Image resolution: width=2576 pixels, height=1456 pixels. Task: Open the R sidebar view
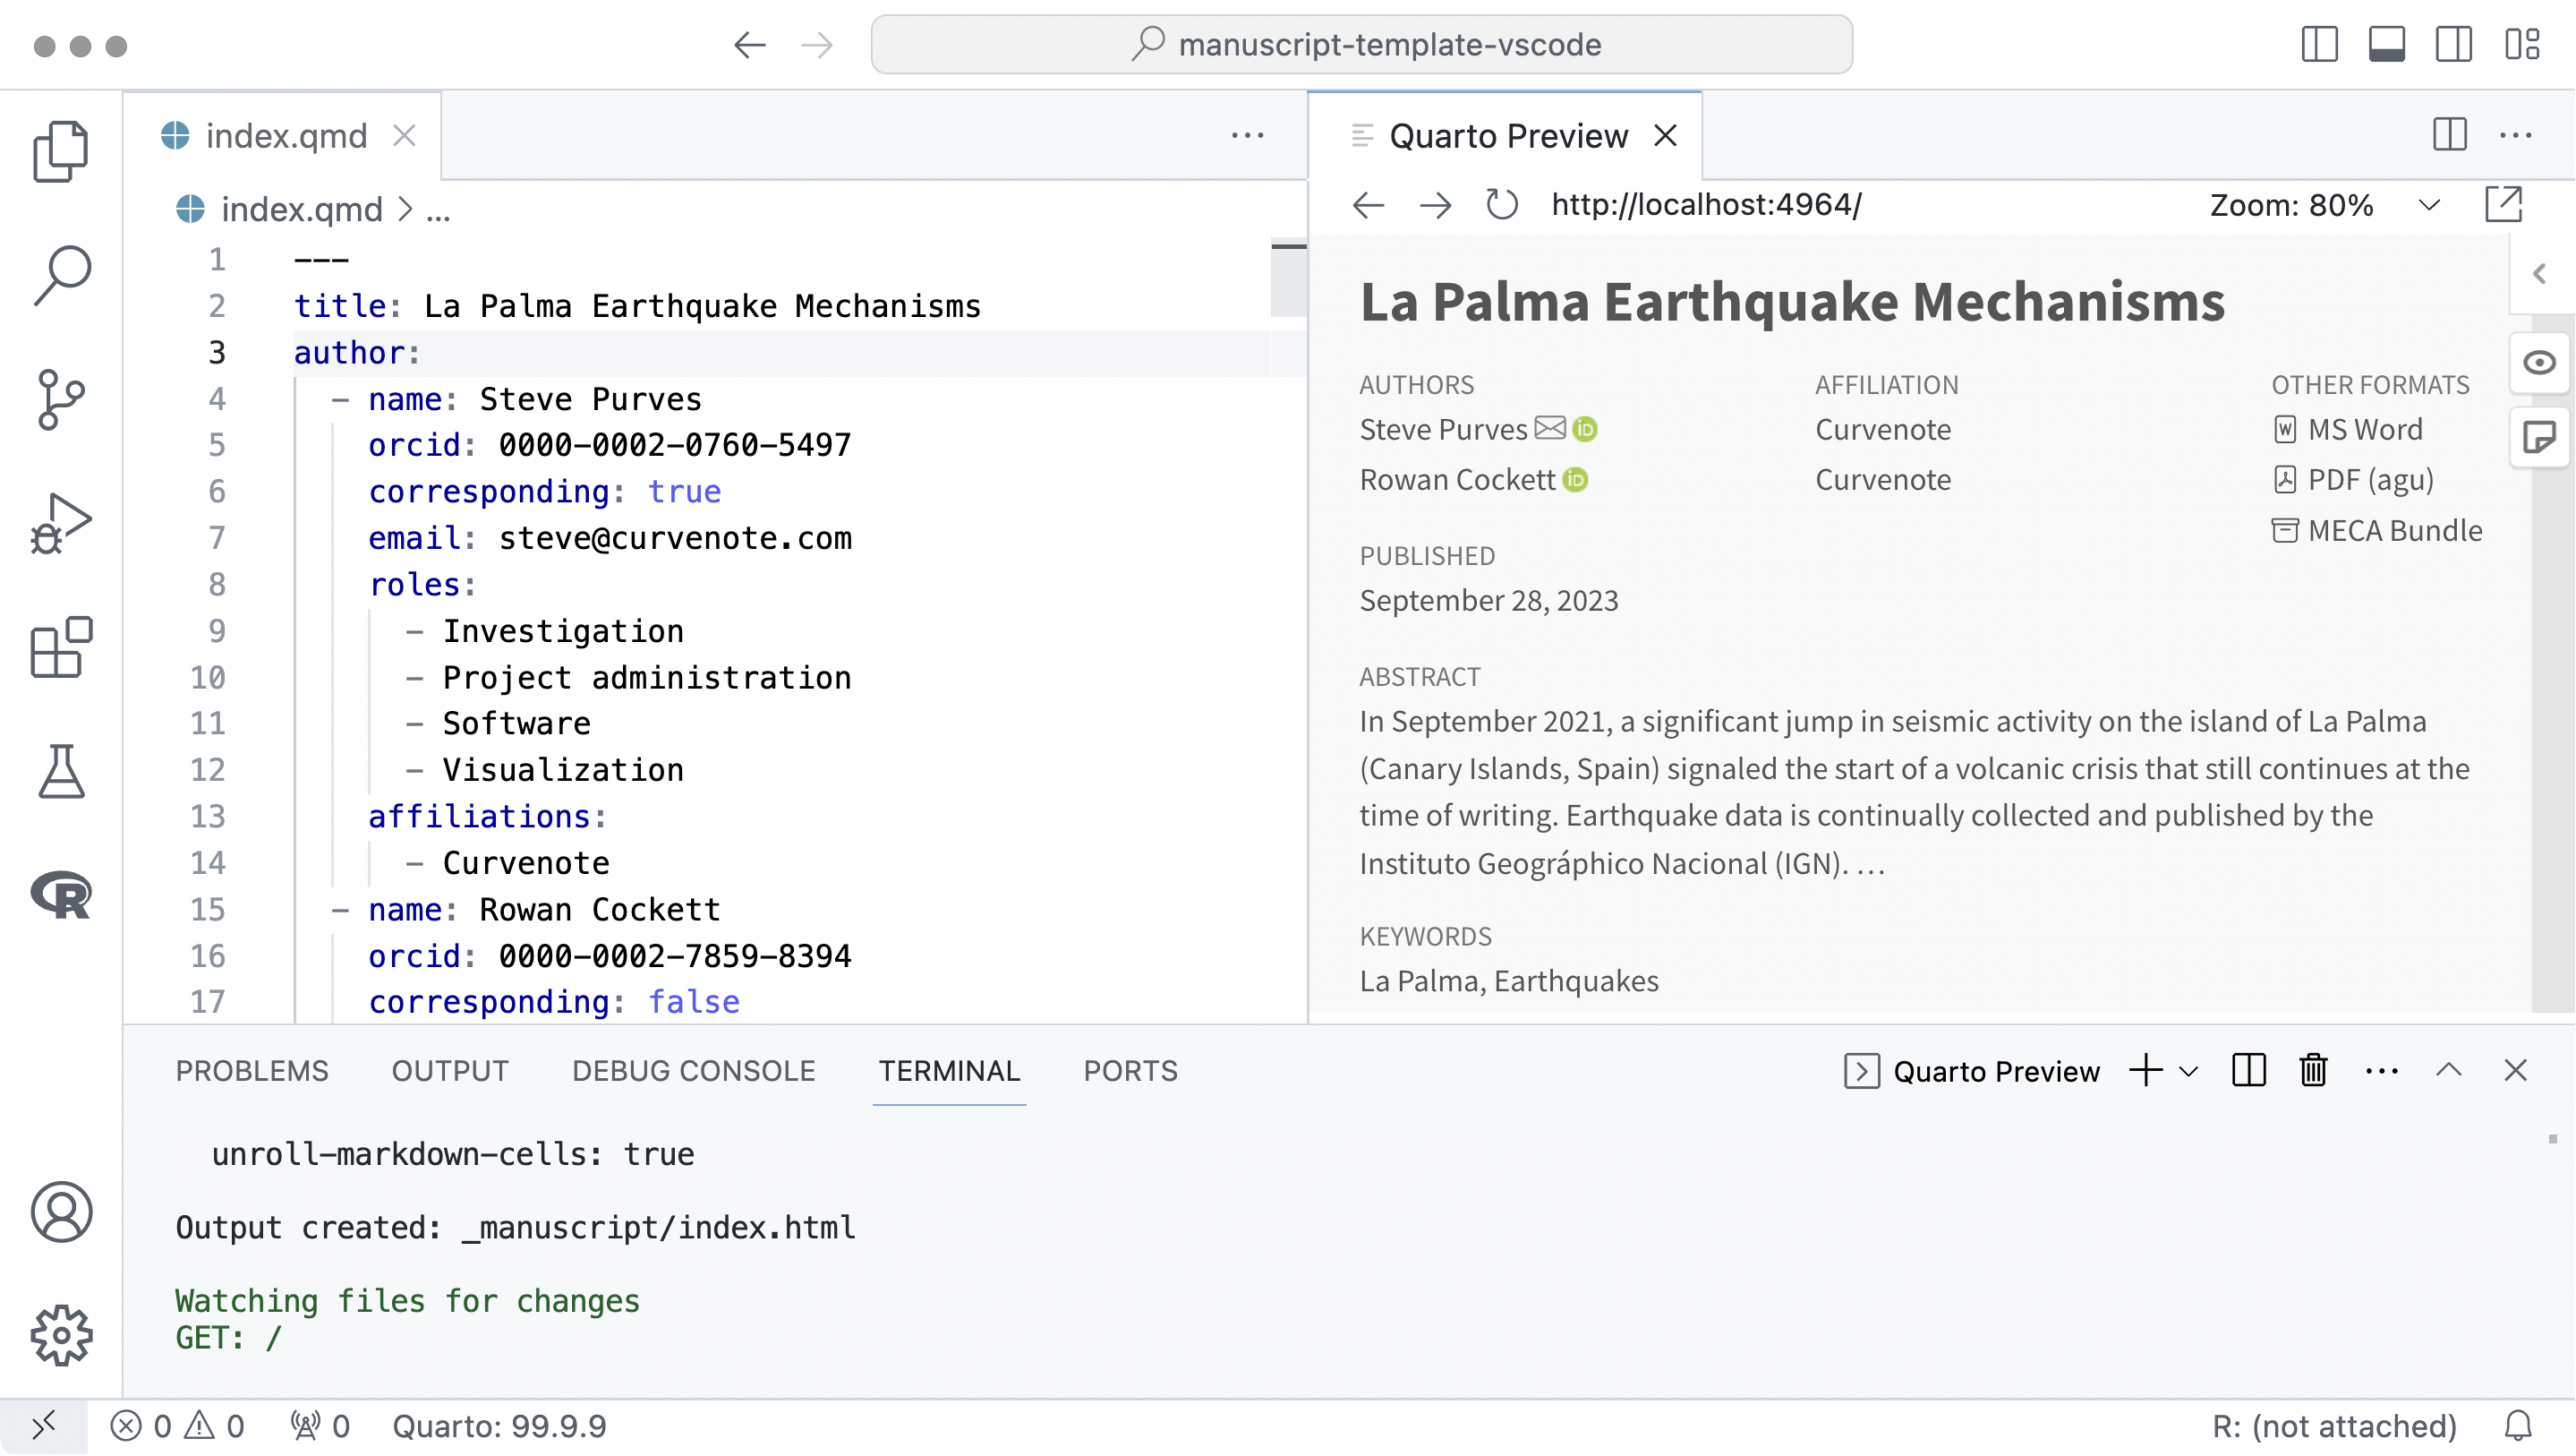pos(62,895)
